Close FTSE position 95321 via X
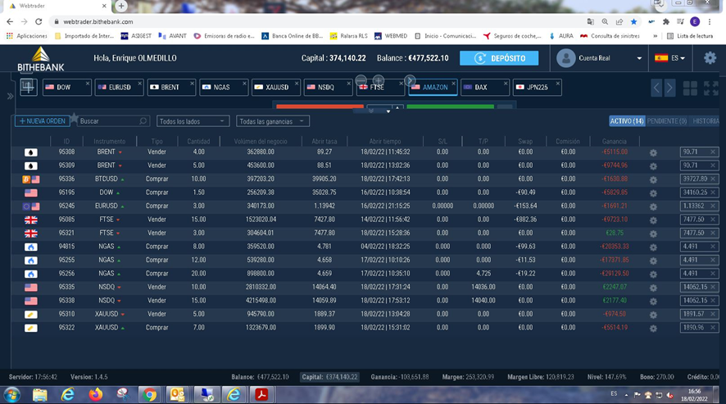 pyautogui.click(x=713, y=233)
